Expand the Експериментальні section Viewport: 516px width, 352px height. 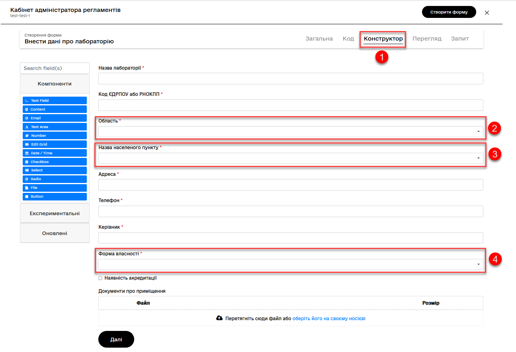pos(55,214)
